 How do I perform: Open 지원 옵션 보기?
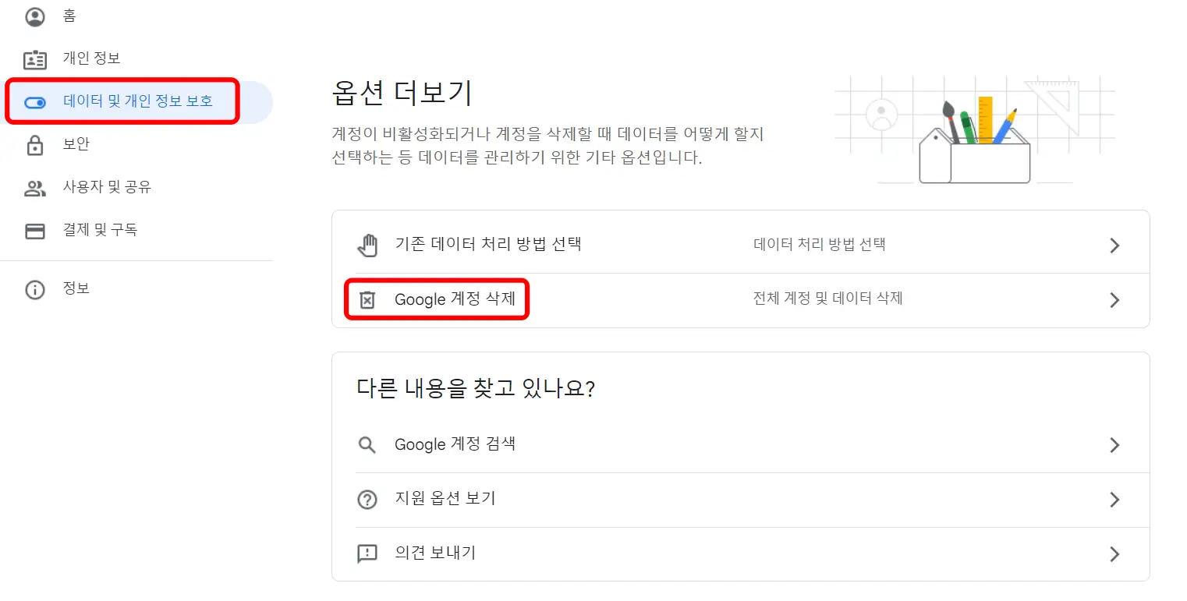click(x=445, y=499)
